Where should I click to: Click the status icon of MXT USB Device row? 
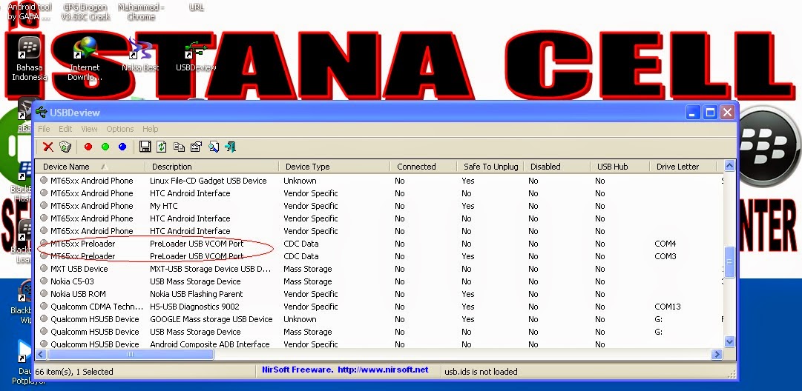click(x=44, y=269)
